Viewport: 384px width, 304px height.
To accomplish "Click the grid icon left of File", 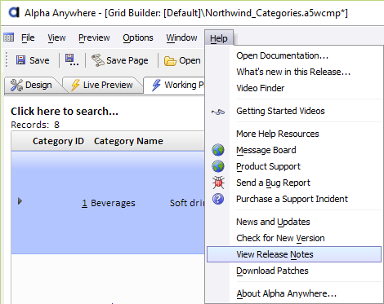I will click(8, 37).
